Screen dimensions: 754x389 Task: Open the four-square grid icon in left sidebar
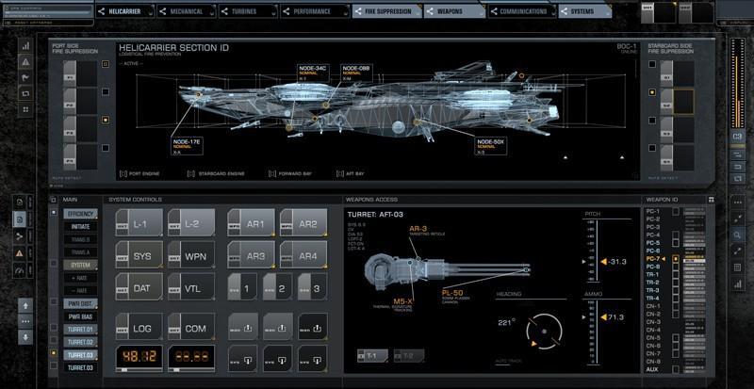pos(25,109)
